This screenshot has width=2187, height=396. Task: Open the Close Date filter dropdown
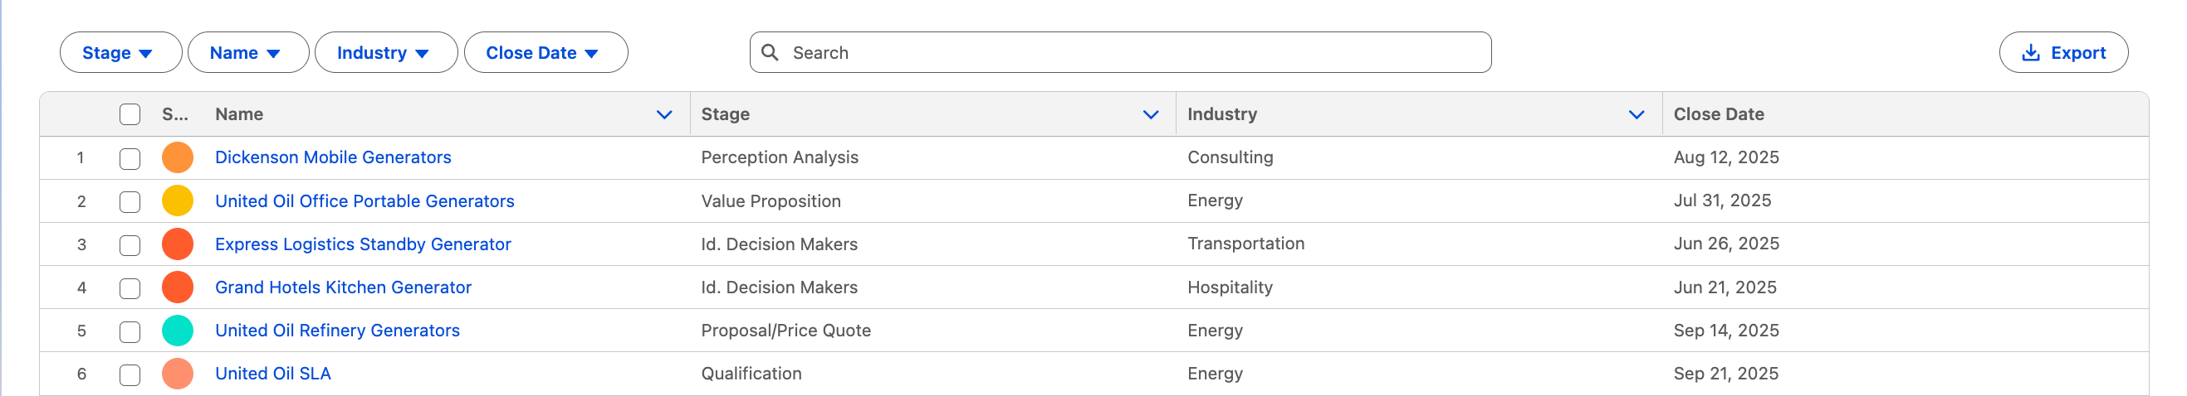pyautogui.click(x=545, y=52)
